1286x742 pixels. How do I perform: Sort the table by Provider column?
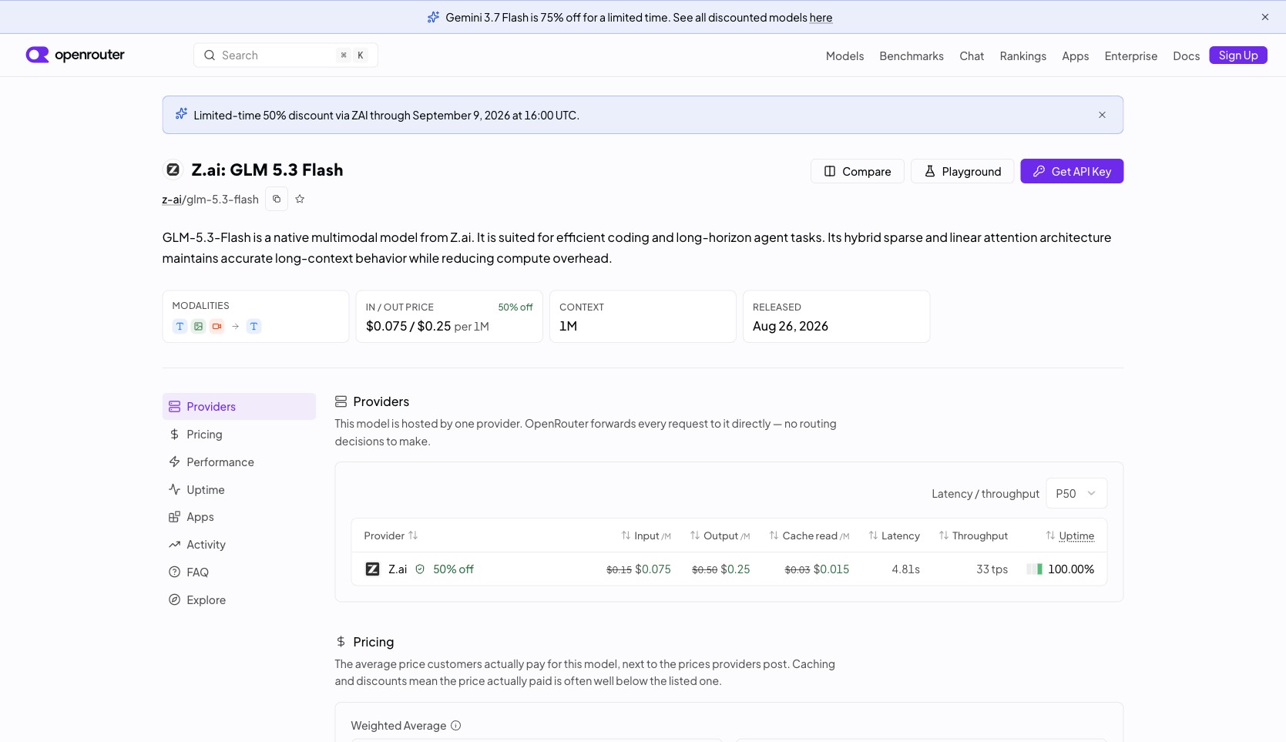tap(391, 536)
